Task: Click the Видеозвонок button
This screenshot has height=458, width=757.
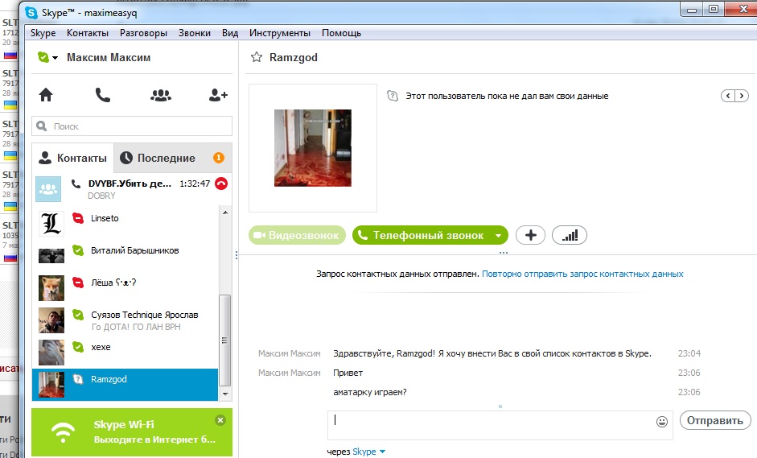Action: click(x=297, y=235)
